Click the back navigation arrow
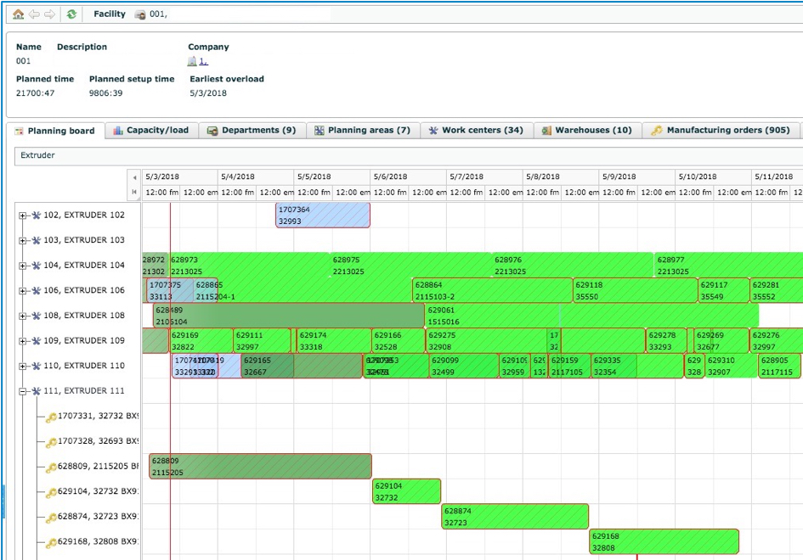Image resolution: width=803 pixels, height=560 pixels. pyautogui.click(x=34, y=14)
